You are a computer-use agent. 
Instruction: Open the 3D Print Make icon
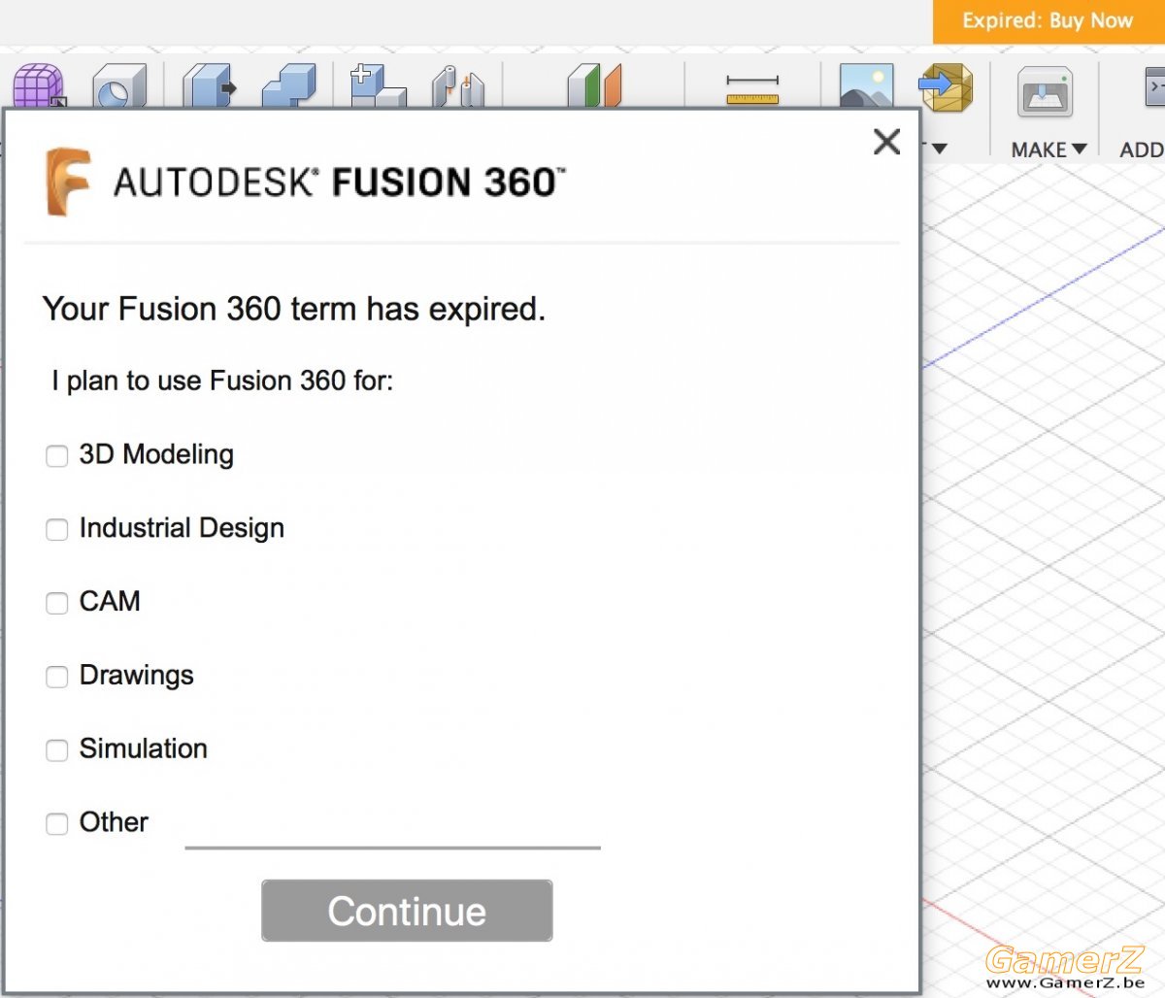coord(1045,93)
